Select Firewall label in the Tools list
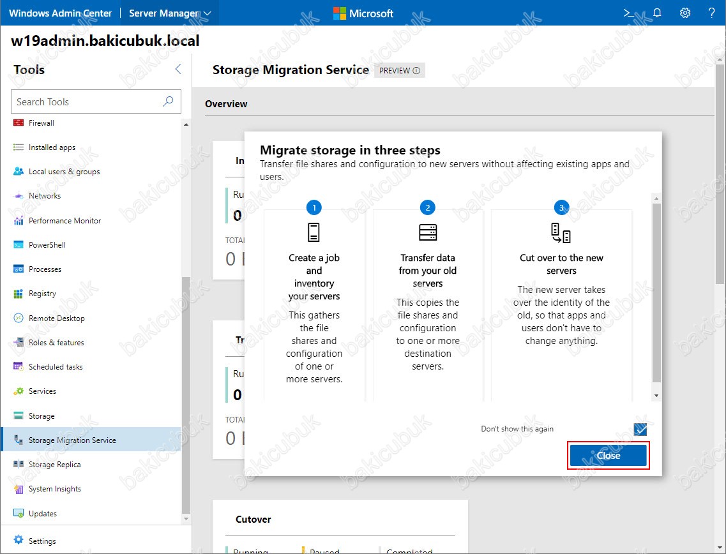 (42, 123)
